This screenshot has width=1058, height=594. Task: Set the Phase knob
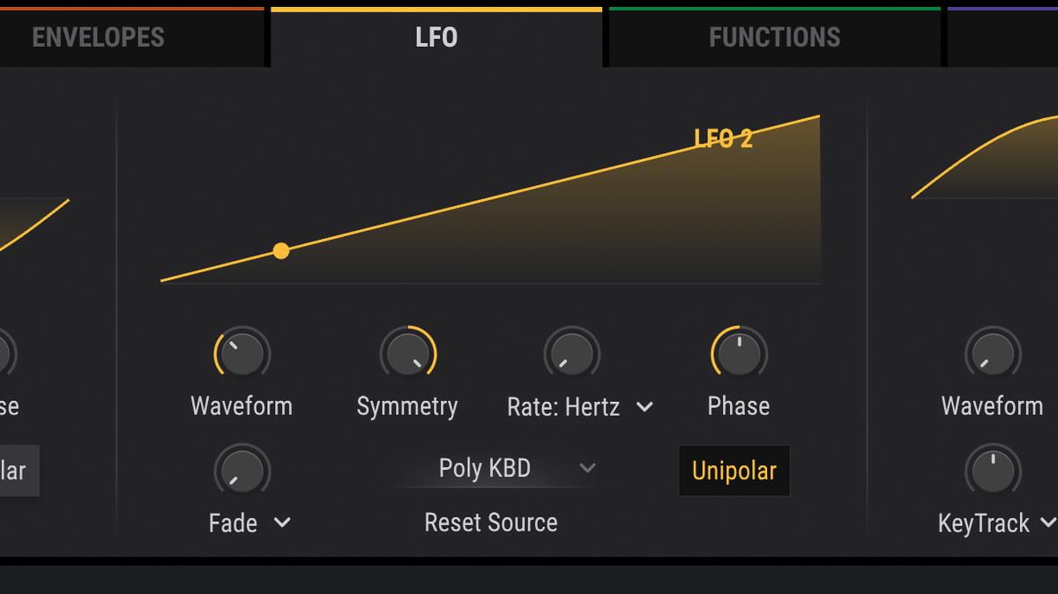(x=738, y=353)
